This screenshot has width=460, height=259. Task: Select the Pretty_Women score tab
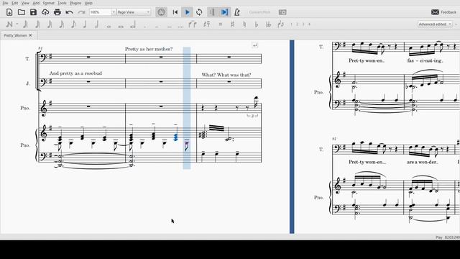point(15,35)
